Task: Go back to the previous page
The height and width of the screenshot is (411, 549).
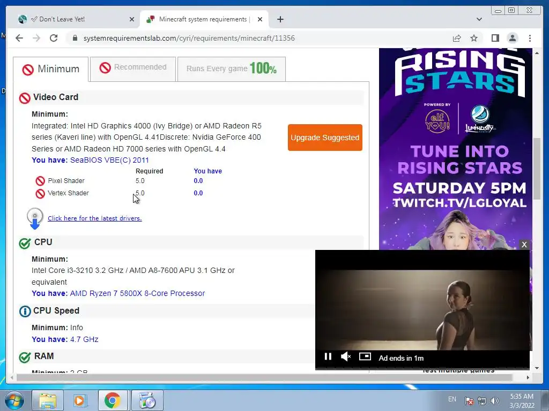Action: pos(19,38)
